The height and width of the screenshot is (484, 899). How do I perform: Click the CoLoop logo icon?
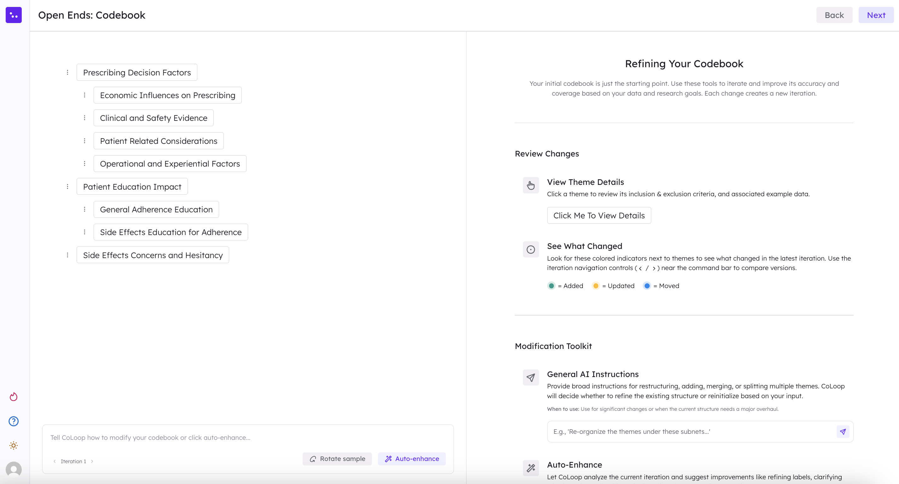14,15
